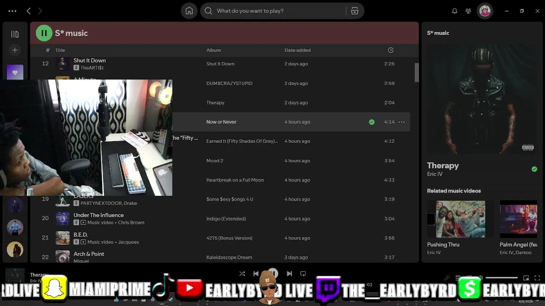Open the user profile avatar menu
The image size is (545, 306).
[485, 11]
